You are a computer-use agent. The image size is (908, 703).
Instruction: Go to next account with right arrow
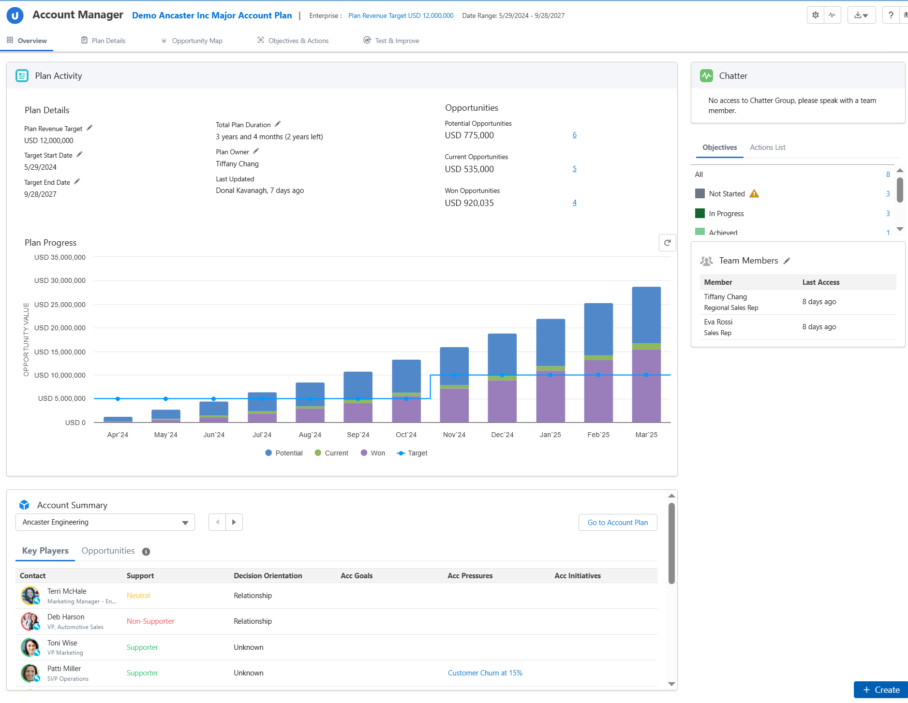click(x=234, y=522)
